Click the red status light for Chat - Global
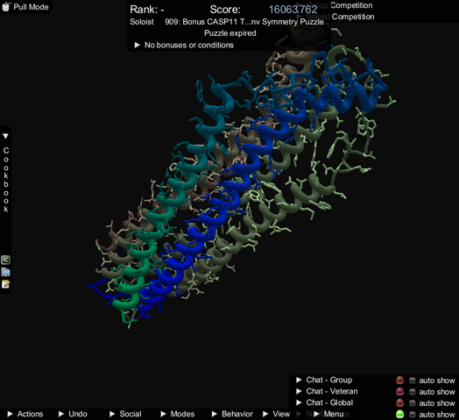Screen dimensions: 459x420 pos(399,403)
